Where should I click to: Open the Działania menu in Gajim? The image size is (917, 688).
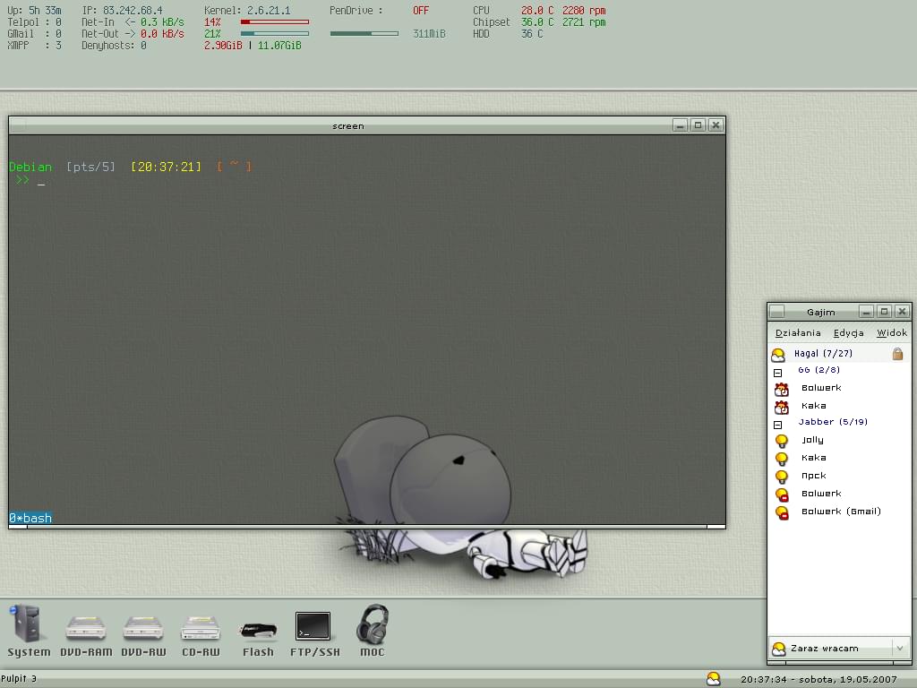click(798, 333)
